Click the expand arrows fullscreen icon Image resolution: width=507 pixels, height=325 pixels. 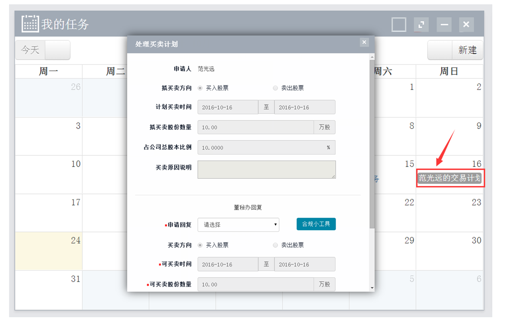coord(421,25)
